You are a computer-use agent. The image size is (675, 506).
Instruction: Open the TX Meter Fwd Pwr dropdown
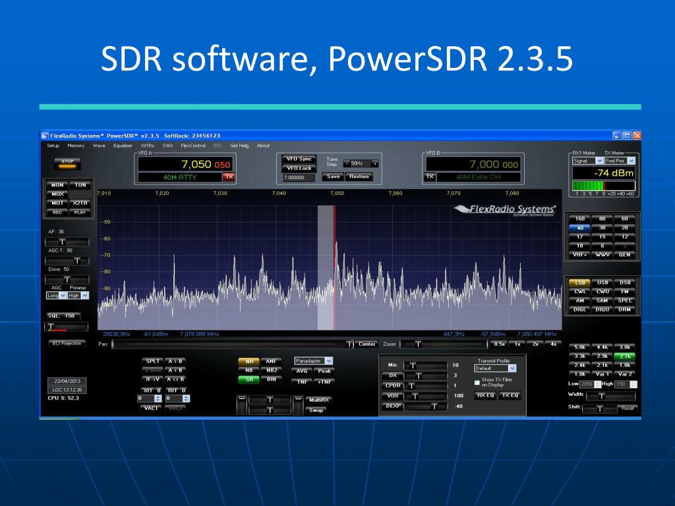click(620, 161)
